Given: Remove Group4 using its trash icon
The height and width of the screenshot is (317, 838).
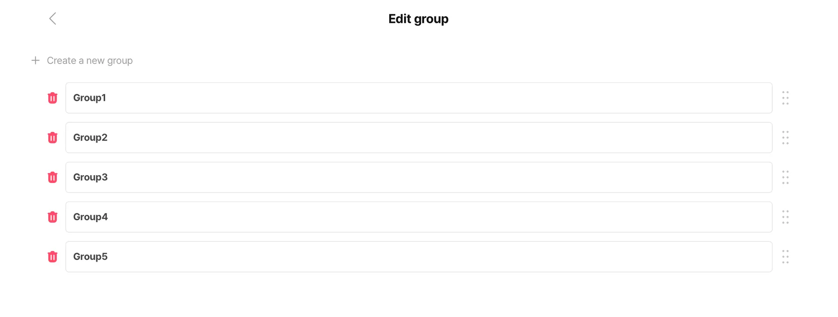Looking at the screenshot, I should [52, 217].
